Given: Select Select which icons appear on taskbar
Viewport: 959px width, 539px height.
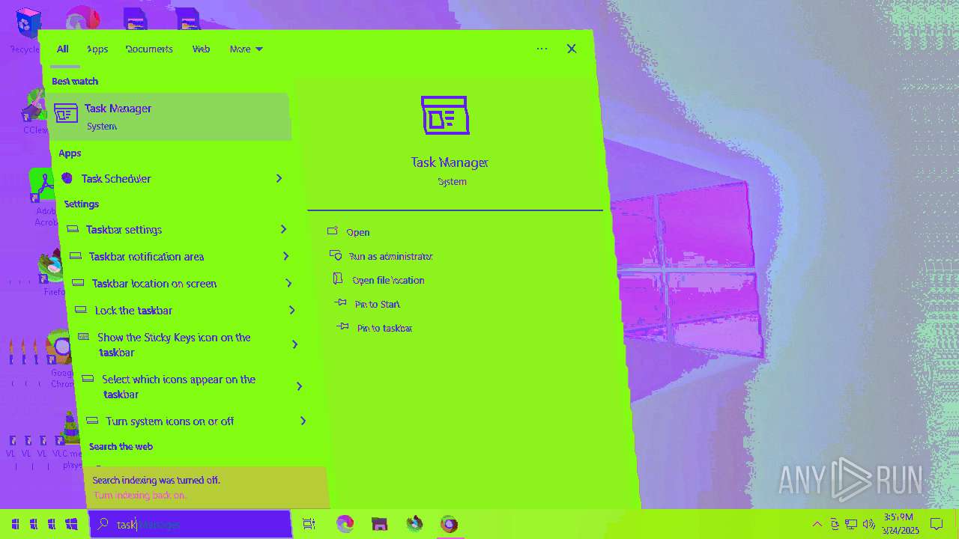Looking at the screenshot, I should coord(179,386).
